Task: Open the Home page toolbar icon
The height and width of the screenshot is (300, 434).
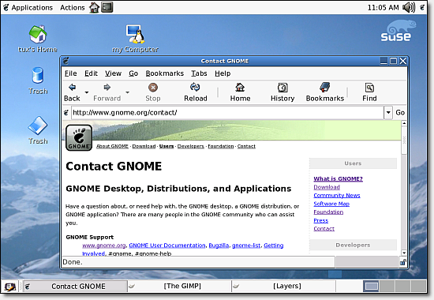Action: 240,88
